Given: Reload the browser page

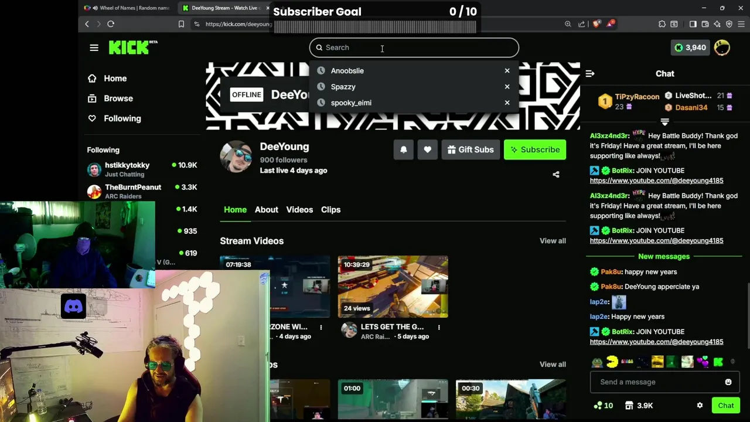Looking at the screenshot, I should [x=111, y=24].
